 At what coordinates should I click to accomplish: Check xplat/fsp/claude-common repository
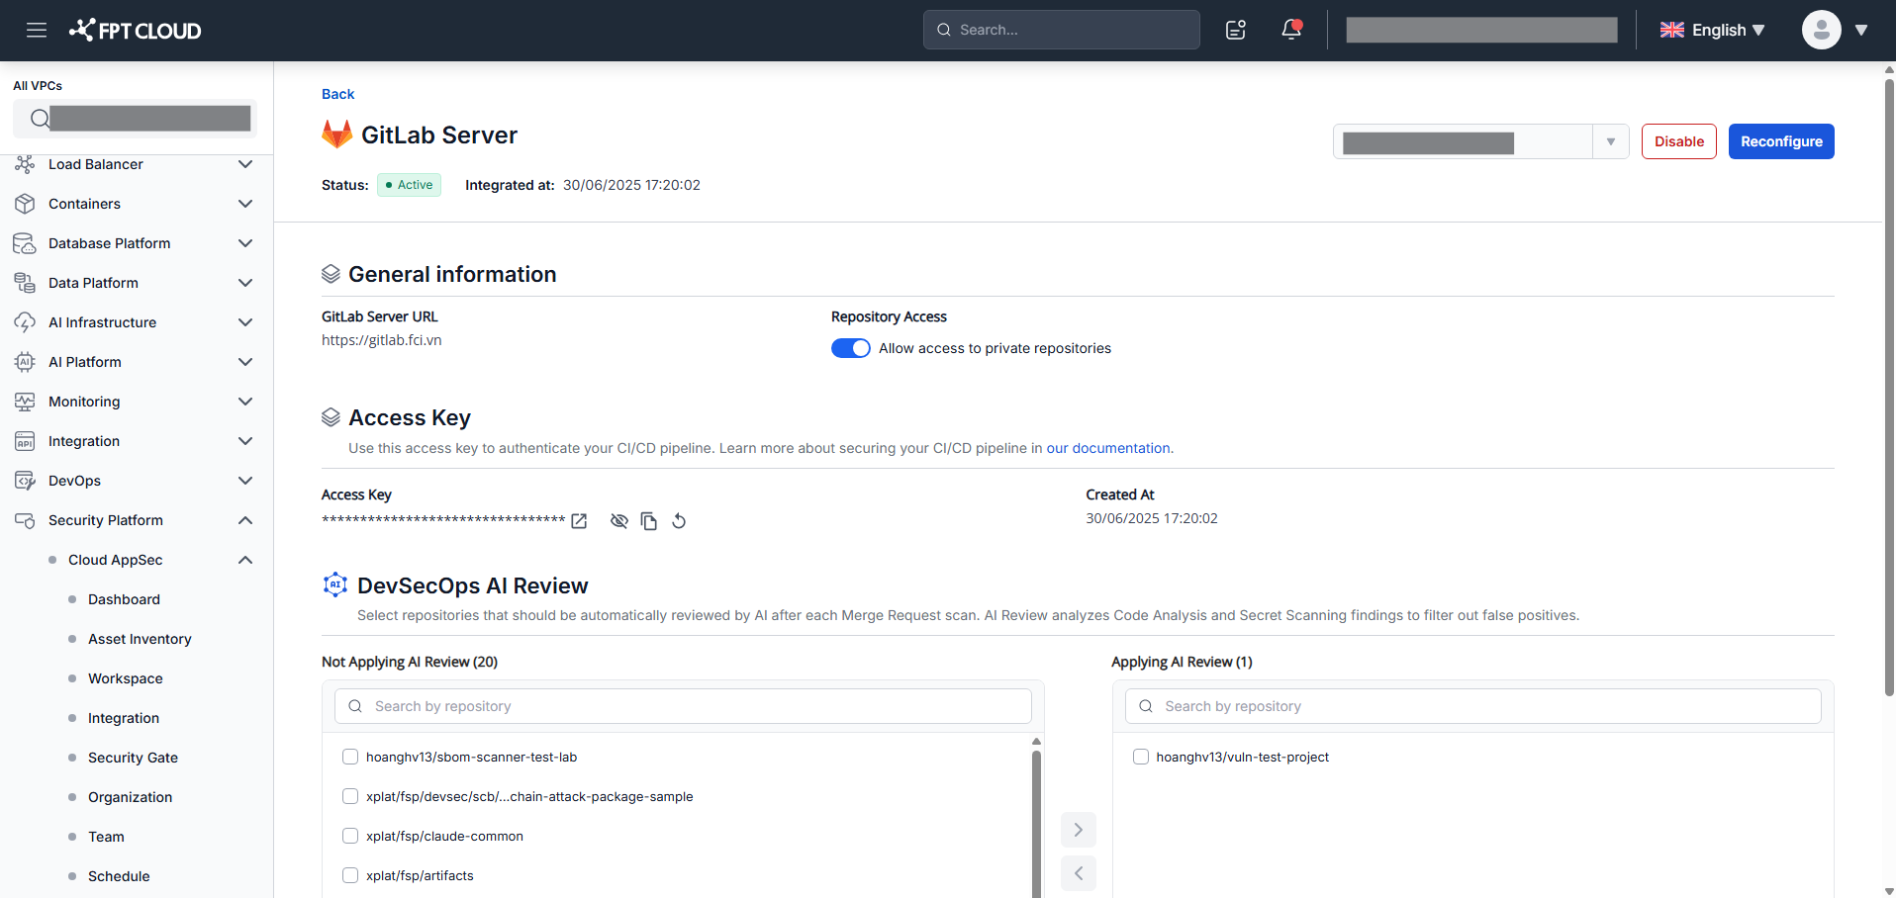point(350,836)
